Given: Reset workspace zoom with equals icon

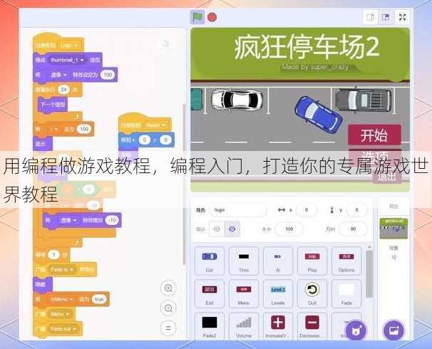Looking at the screenshot, I should click(x=168, y=328).
